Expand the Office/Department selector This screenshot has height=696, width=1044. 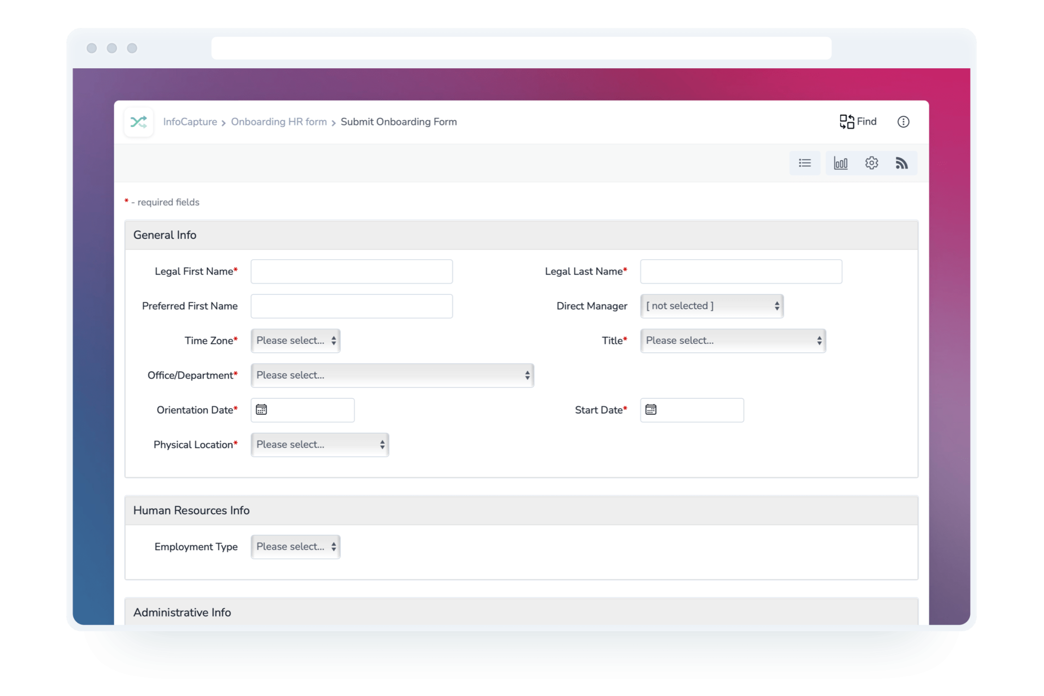tap(392, 375)
